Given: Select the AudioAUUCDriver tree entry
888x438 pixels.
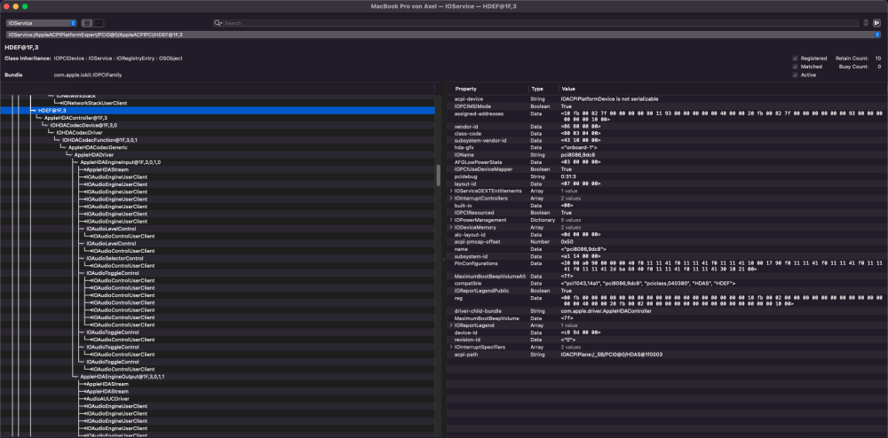Looking at the screenshot, I should (x=107, y=398).
